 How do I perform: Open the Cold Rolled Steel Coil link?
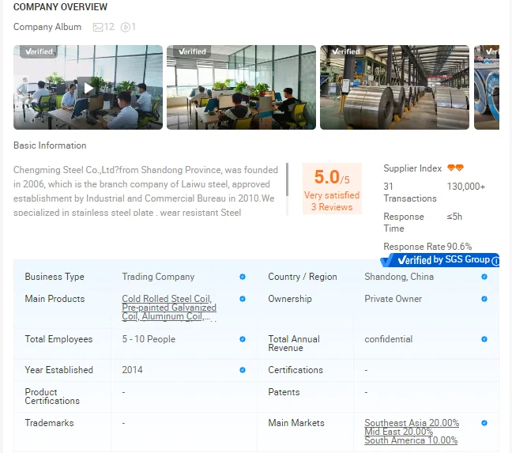[167, 299]
